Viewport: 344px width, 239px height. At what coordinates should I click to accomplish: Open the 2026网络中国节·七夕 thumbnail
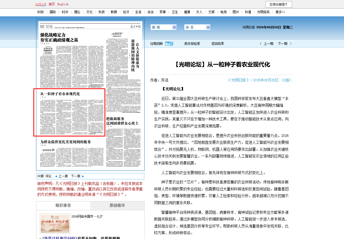pyautogui.click(x=55, y=224)
